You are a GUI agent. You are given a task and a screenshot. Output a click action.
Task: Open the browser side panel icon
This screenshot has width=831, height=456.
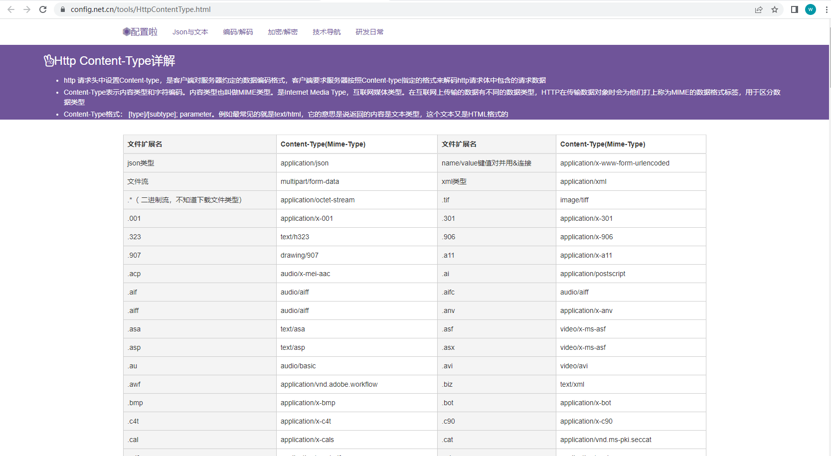point(794,9)
